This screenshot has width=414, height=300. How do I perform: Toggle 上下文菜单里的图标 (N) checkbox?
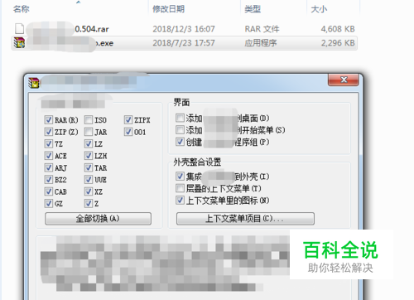pyautogui.click(x=180, y=201)
